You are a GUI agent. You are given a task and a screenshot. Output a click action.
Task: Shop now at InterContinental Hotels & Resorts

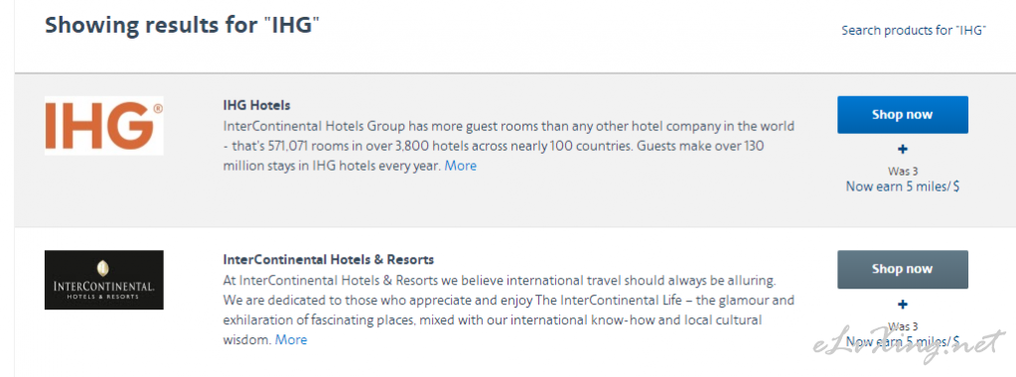903,270
